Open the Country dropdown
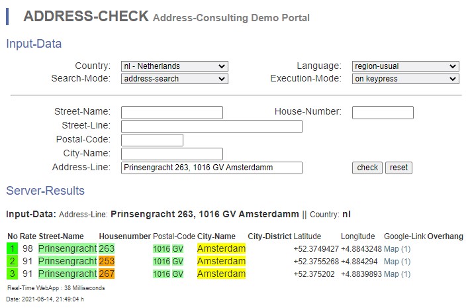 tap(175, 66)
